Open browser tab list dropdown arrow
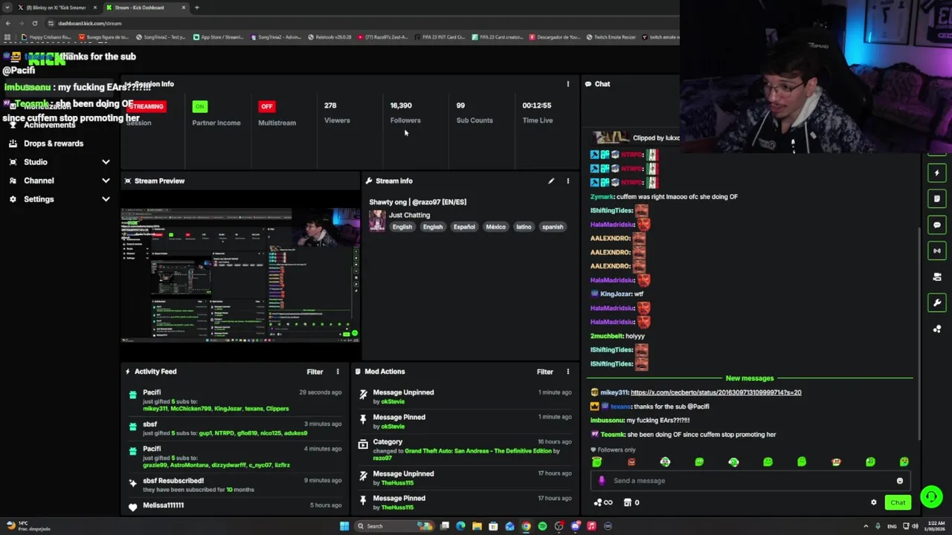952x535 pixels. tap(8, 7)
